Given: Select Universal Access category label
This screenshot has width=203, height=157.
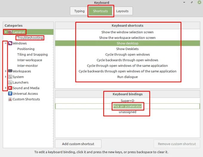Looking at the screenshot, I should (25, 94).
